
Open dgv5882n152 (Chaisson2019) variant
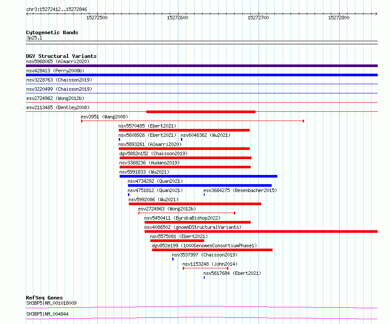[x=153, y=153]
